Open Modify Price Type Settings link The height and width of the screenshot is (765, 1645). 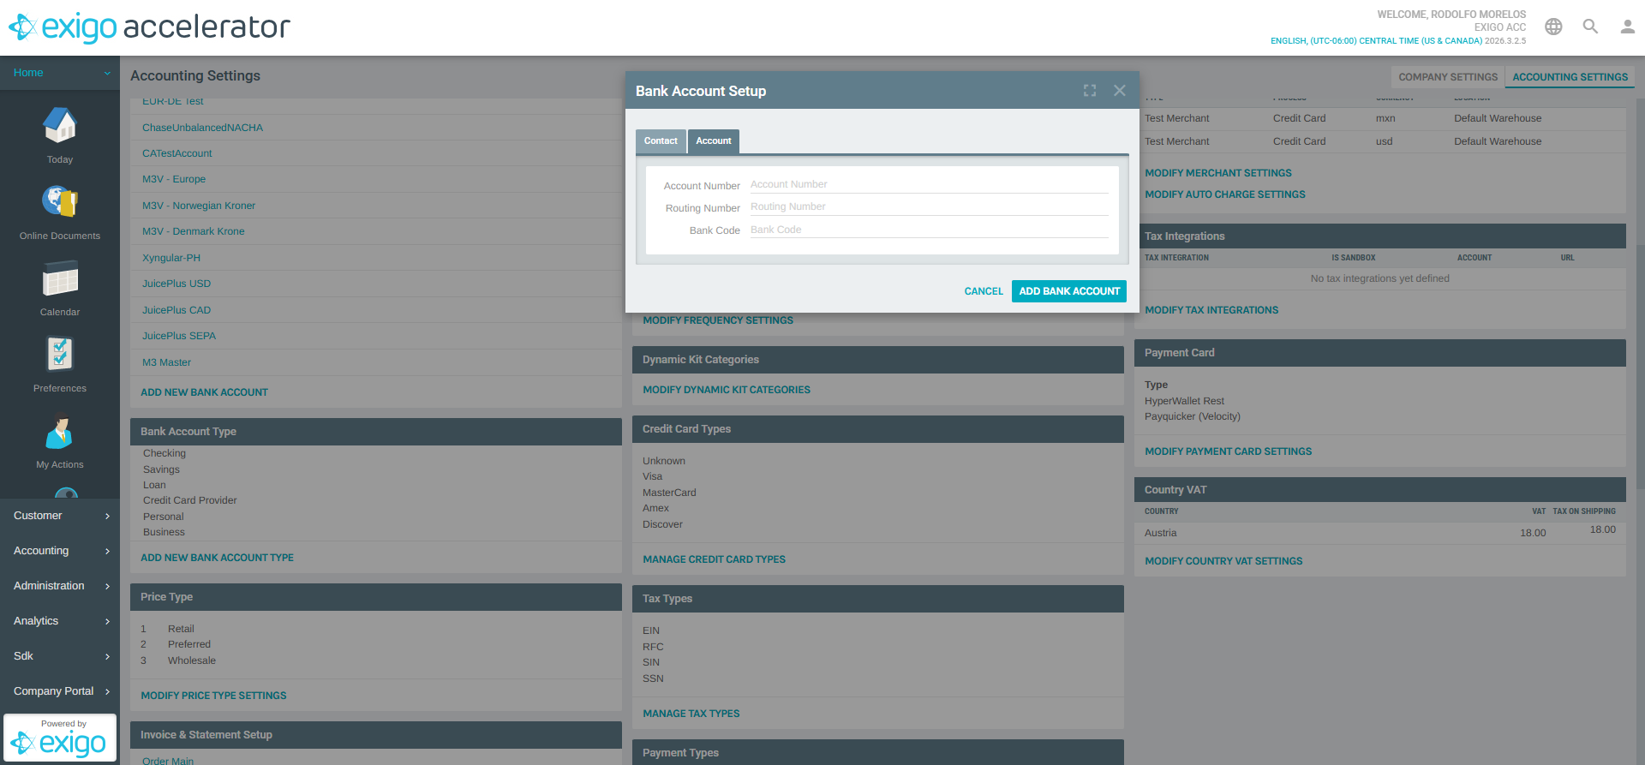pyautogui.click(x=213, y=696)
